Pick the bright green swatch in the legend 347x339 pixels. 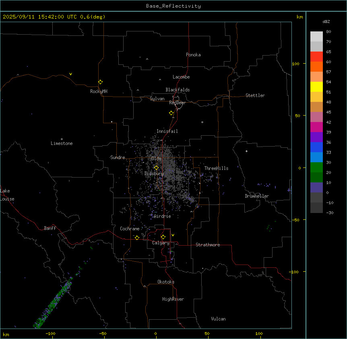pos(316,167)
